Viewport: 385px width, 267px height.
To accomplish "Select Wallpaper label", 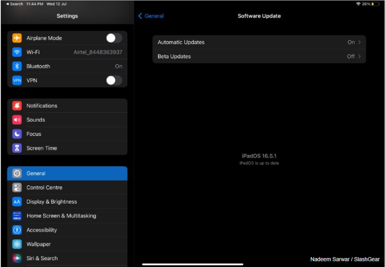I will pos(38,244).
